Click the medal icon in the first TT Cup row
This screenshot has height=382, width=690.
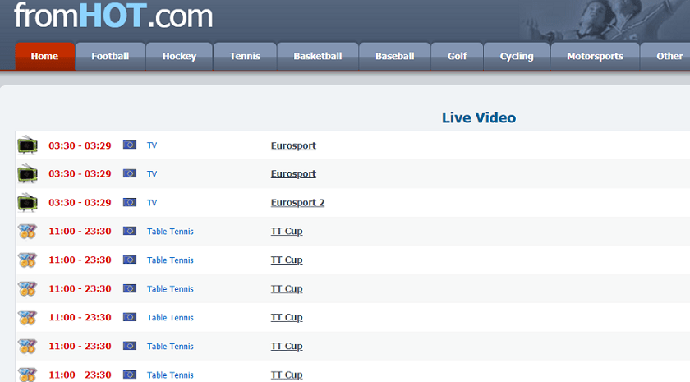click(x=27, y=232)
